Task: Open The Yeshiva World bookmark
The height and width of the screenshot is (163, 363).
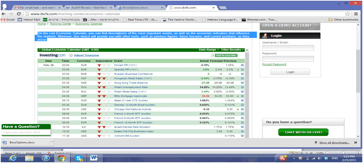Action: (180, 20)
